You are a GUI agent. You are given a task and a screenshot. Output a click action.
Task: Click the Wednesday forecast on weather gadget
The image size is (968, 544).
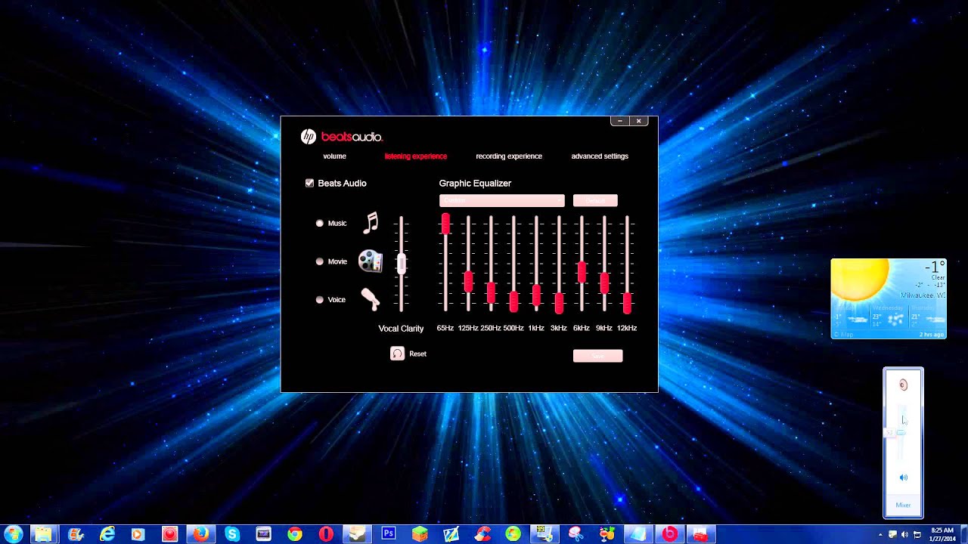(x=889, y=316)
